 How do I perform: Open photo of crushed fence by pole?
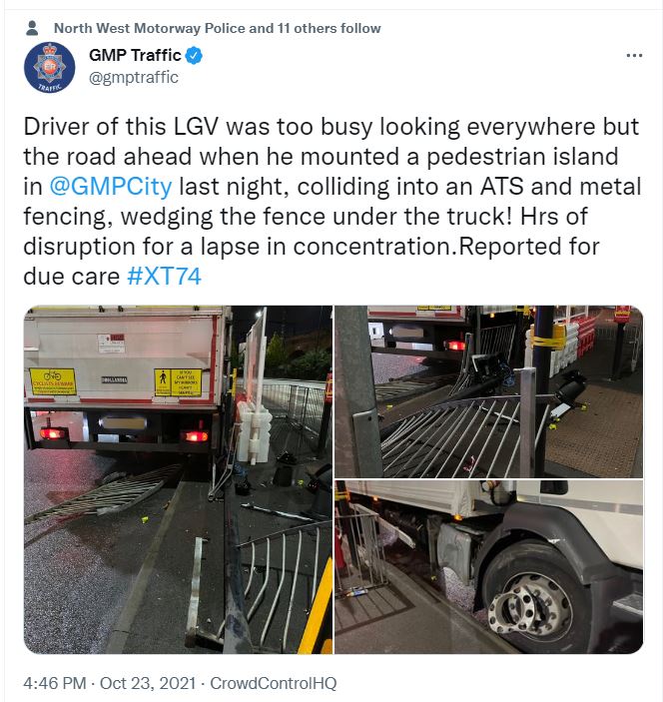point(489,391)
